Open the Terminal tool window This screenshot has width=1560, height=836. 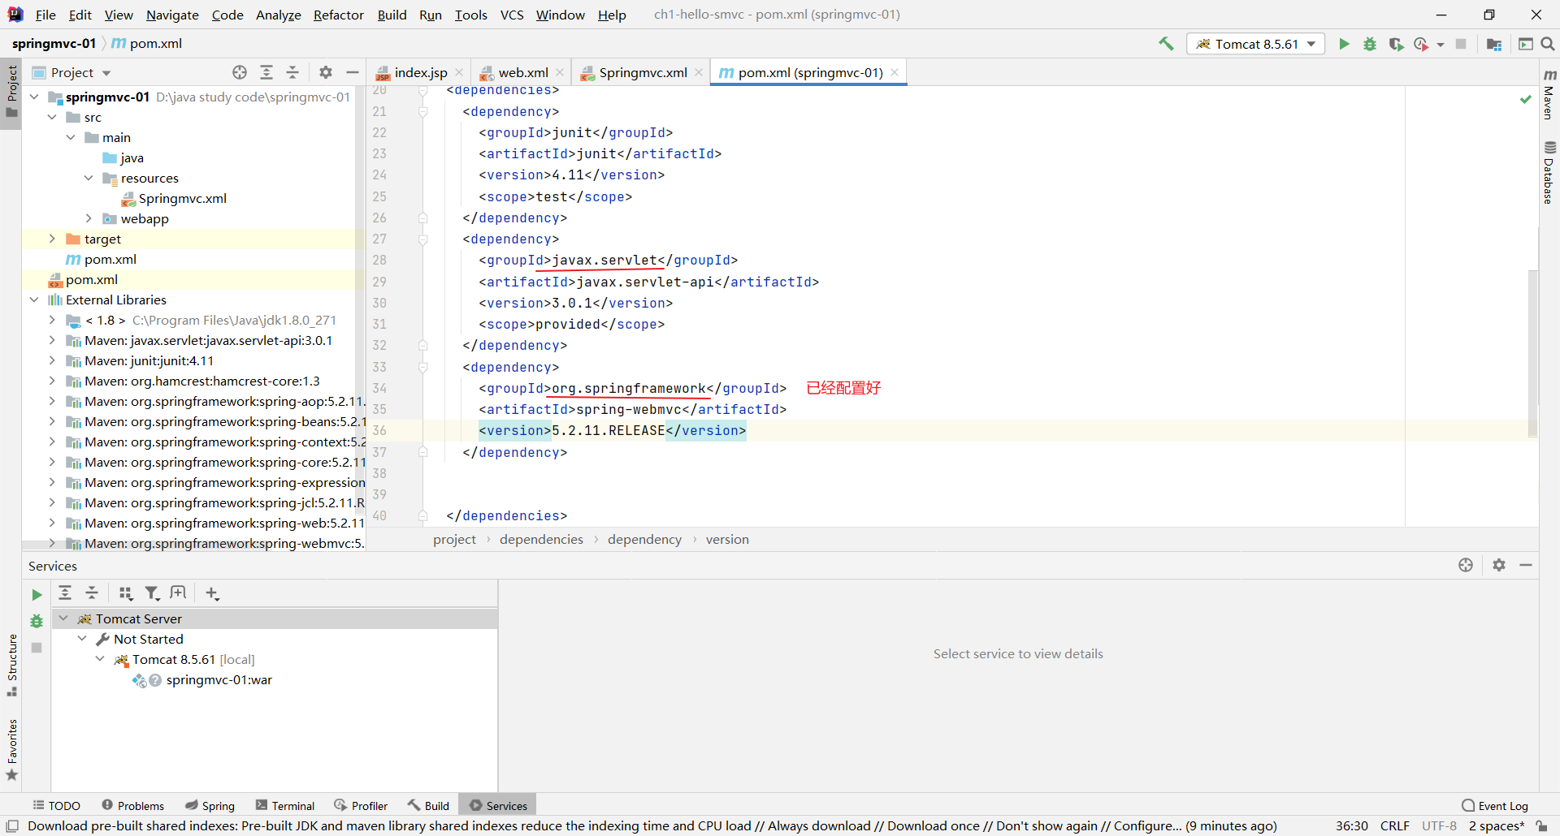(x=285, y=805)
